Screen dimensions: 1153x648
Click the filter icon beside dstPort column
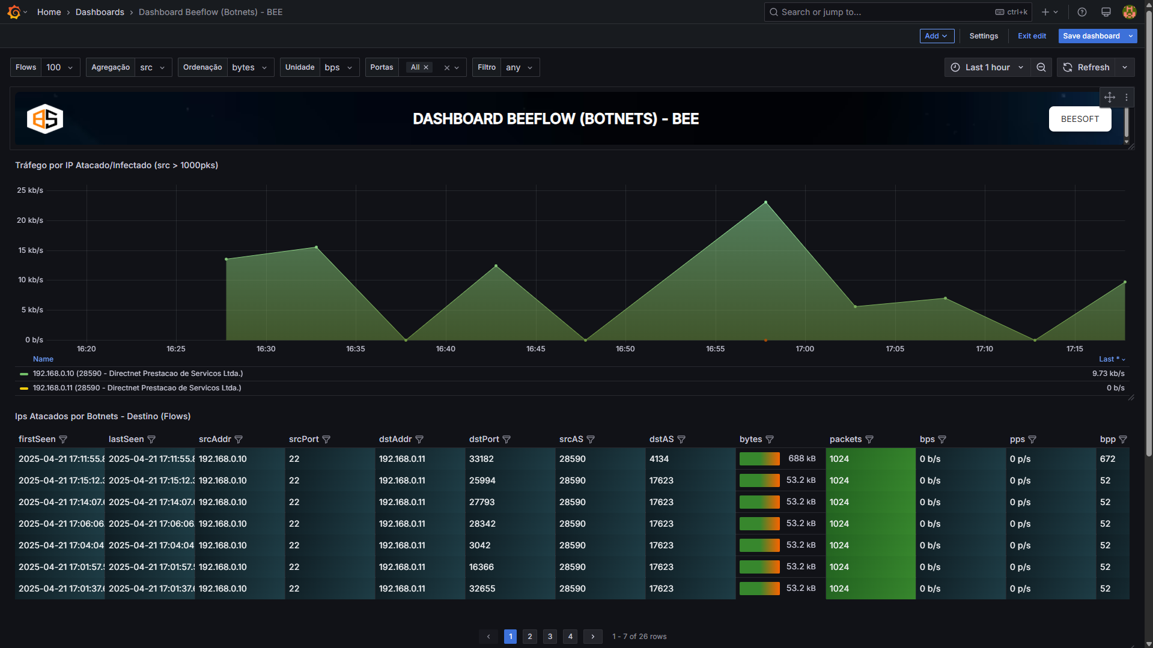coord(507,440)
